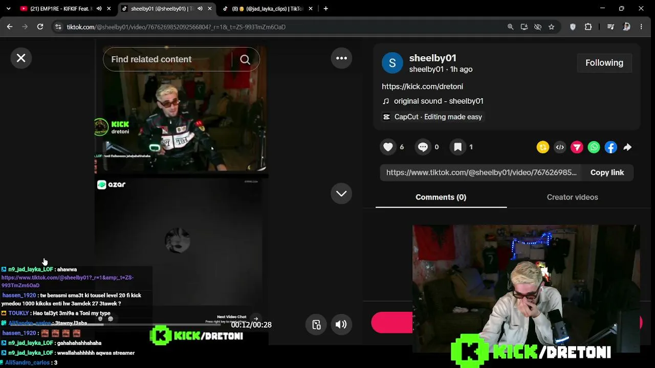Share the video to WhatsApp
Screen dimensions: 655x368
tap(594, 147)
